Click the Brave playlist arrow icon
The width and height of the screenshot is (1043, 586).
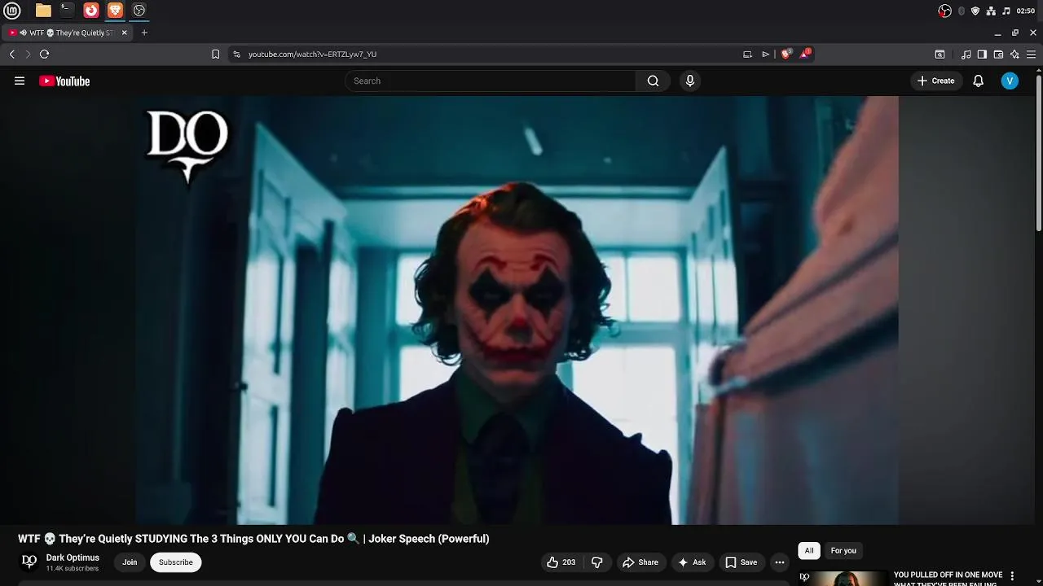pos(765,54)
